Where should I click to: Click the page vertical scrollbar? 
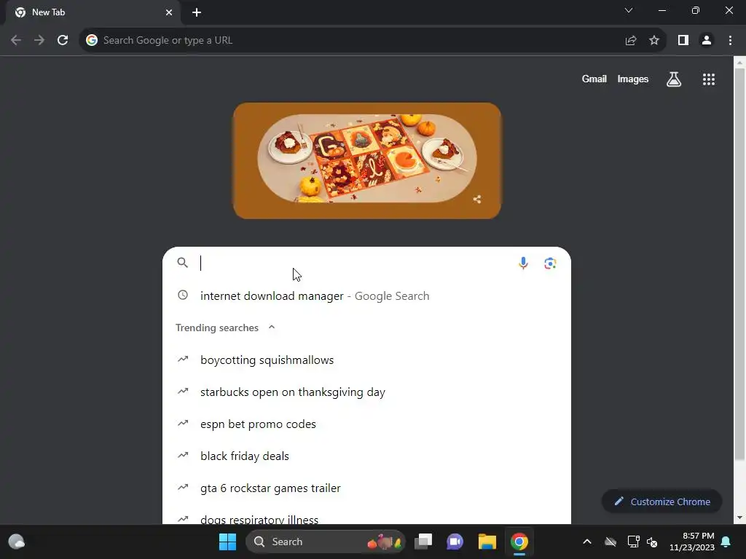[x=739, y=263]
